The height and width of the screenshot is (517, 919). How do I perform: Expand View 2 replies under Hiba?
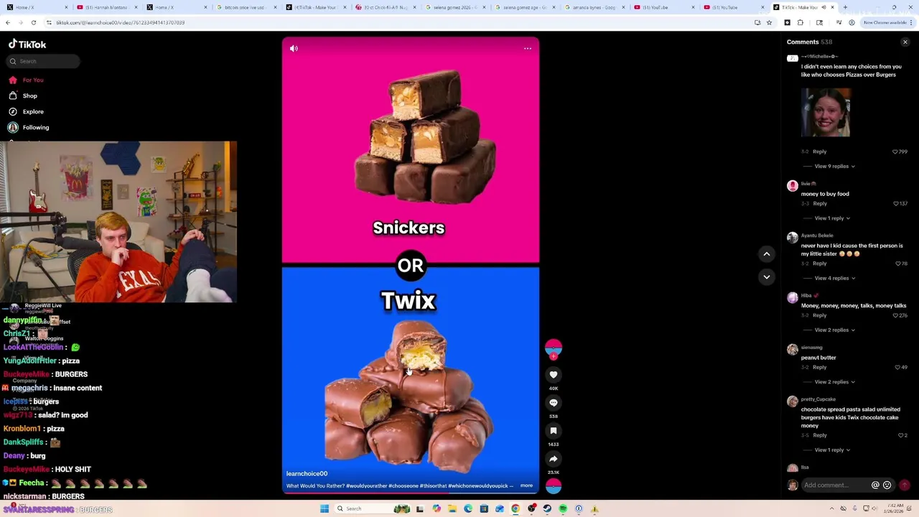(834, 330)
